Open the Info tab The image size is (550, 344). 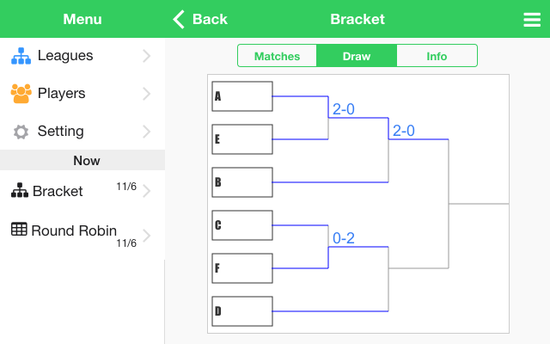[x=437, y=56]
